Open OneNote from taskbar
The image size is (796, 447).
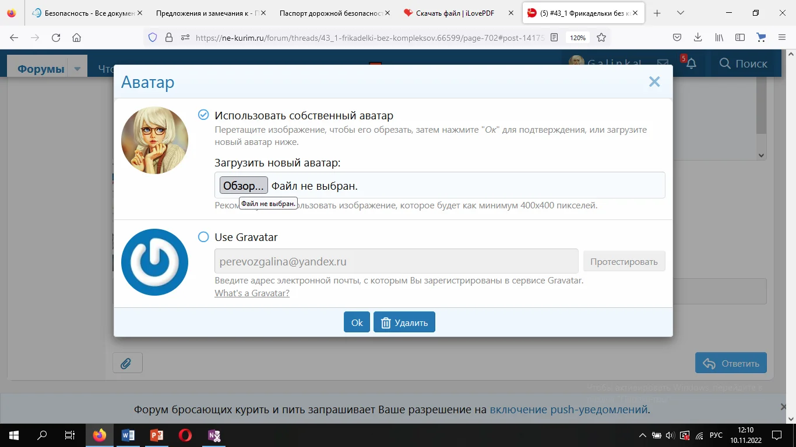pyautogui.click(x=214, y=435)
